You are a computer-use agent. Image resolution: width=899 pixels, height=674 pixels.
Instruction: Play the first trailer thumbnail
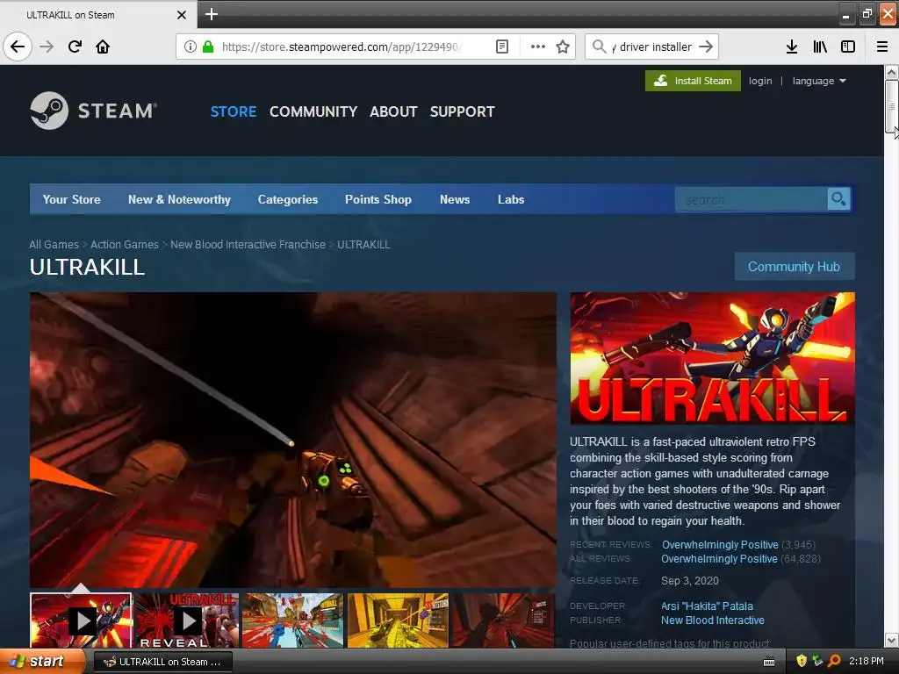[81, 620]
